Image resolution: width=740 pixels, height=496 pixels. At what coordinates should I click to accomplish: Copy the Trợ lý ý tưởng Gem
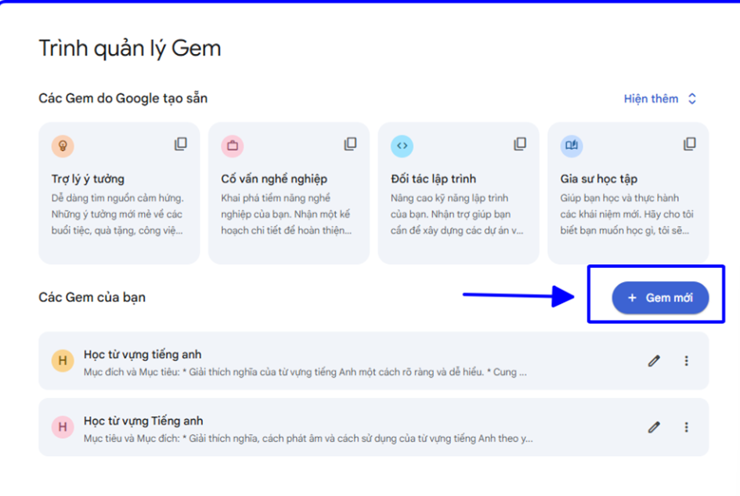[181, 144]
